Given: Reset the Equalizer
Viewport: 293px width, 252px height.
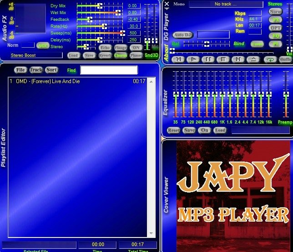Looking at the screenshot, I should [173, 130].
